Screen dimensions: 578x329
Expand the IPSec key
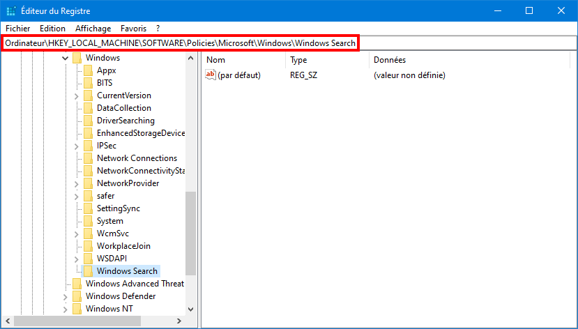click(x=76, y=146)
